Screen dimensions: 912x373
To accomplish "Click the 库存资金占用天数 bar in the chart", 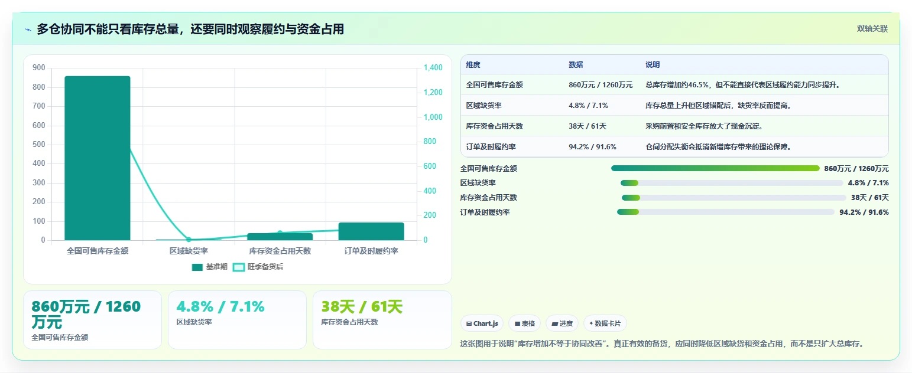I will tap(280, 237).
